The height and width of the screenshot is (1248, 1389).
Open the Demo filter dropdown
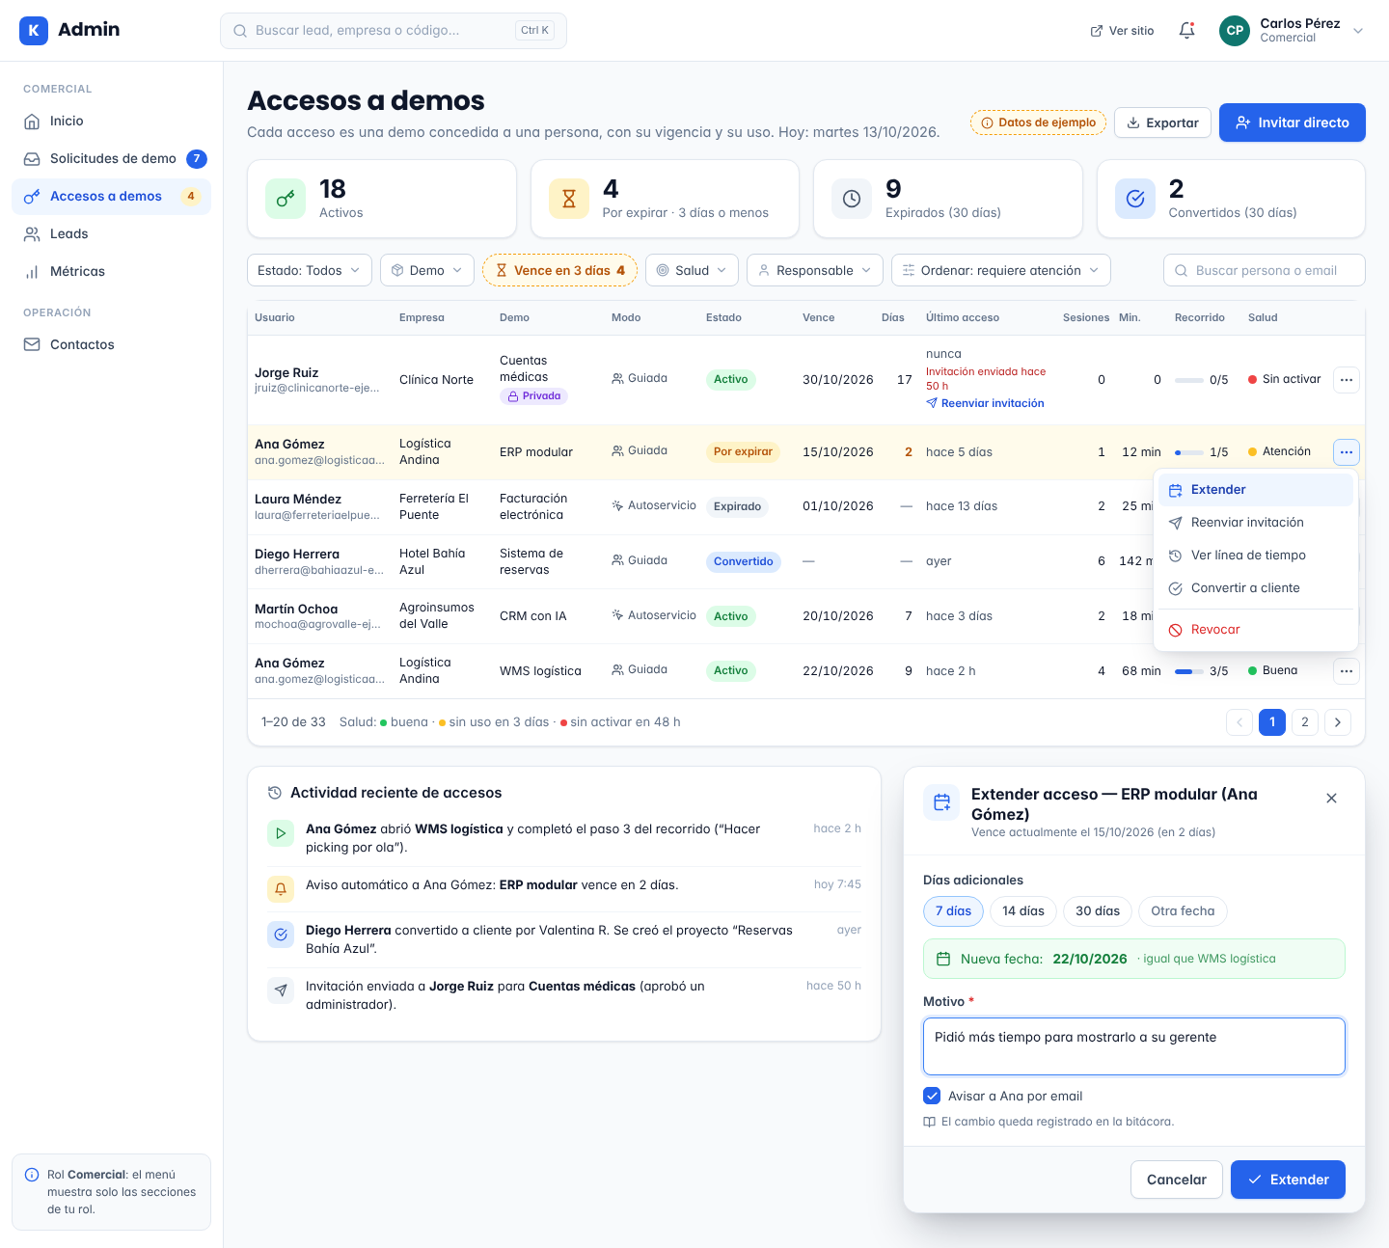(427, 270)
